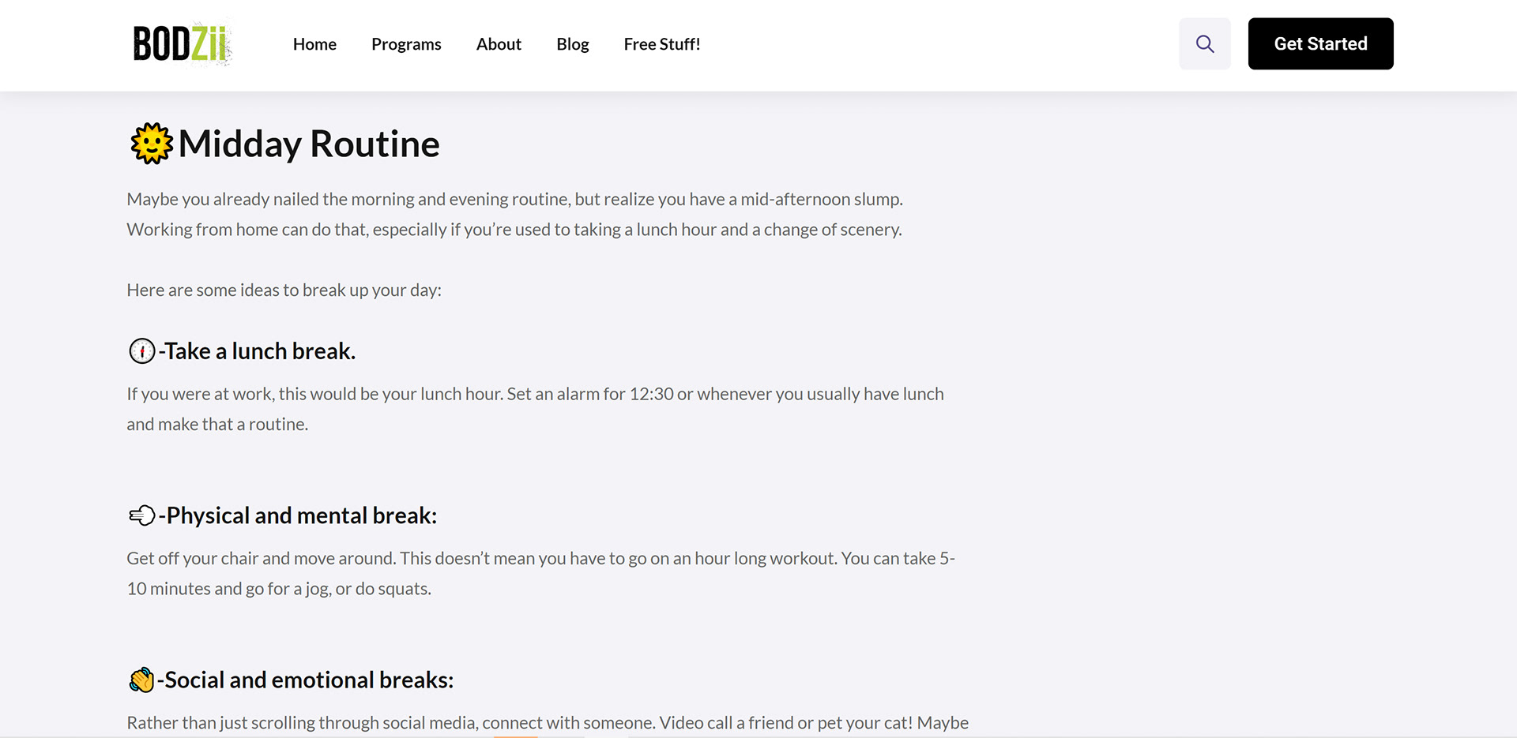The width and height of the screenshot is (1517, 738).
Task: Click the Social and emotional breaks heading
Action: (305, 680)
